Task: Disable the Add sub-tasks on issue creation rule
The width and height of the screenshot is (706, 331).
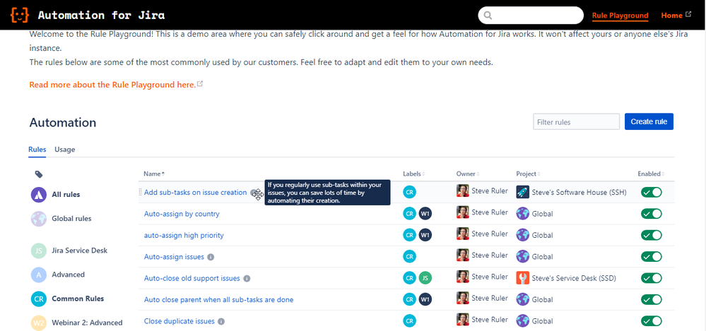Action: (x=652, y=192)
